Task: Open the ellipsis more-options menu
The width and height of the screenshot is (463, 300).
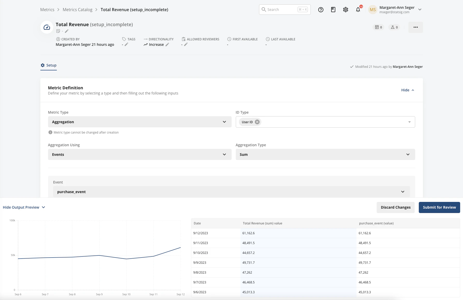Action: click(415, 27)
